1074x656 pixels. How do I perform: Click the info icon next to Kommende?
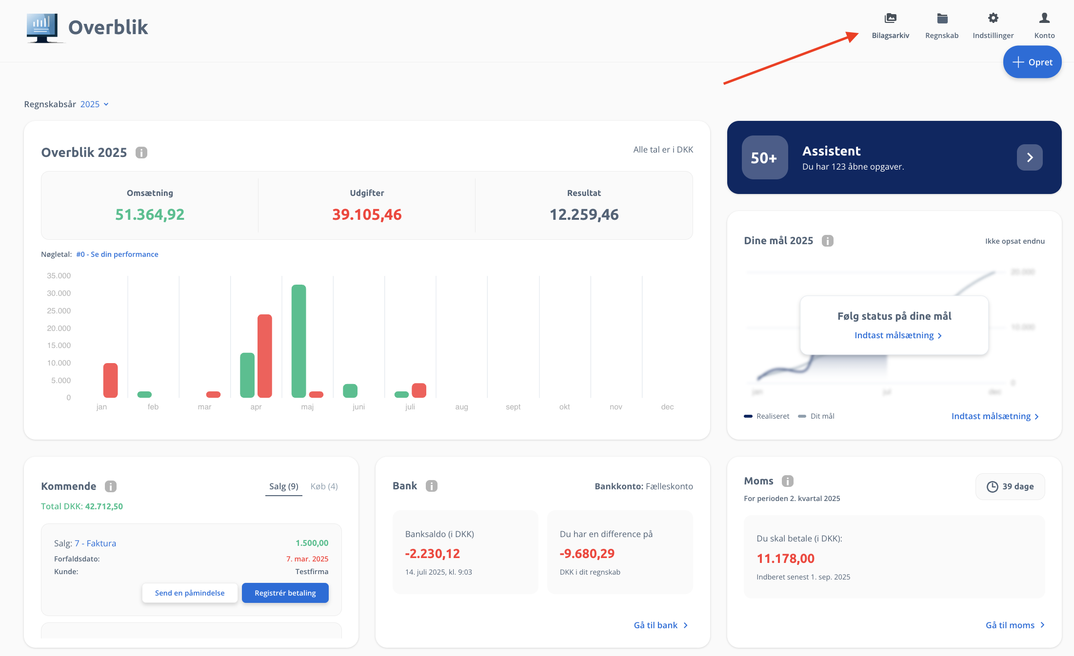pos(111,486)
